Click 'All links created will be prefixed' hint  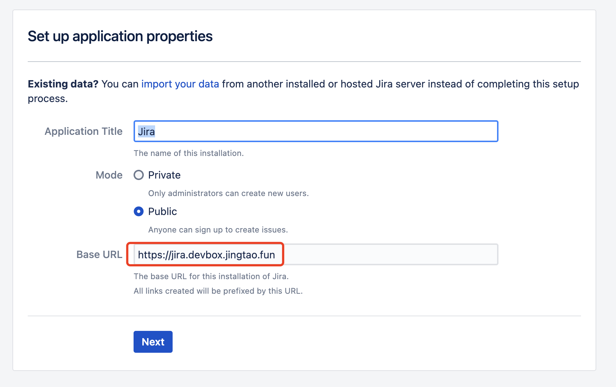pos(218,291)
